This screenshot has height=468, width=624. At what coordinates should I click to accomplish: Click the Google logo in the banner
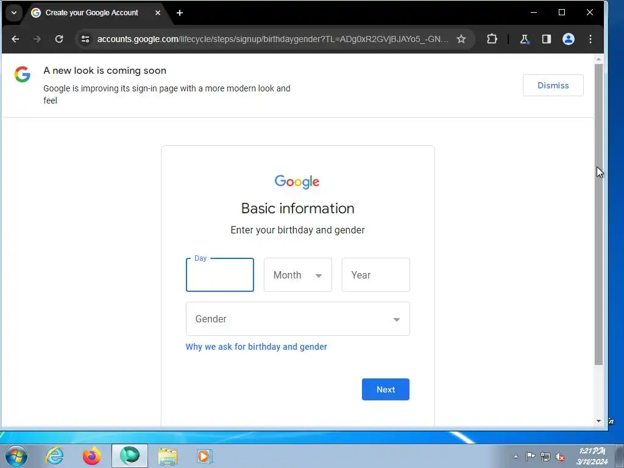tap(23, 74)
